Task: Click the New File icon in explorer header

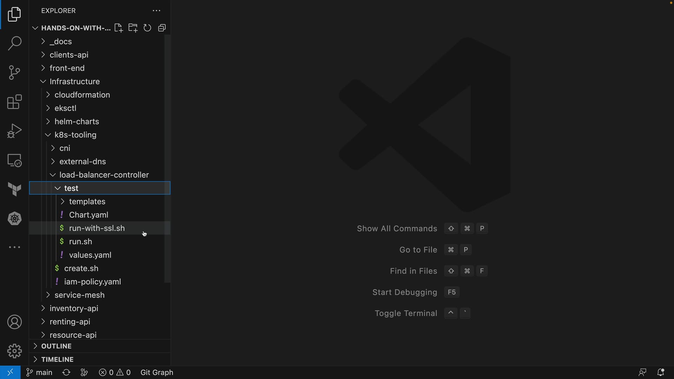Action: click(118, 28)
